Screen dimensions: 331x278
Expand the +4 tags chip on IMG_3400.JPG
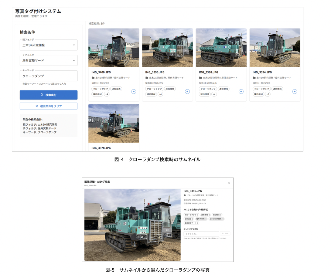[x=107, y=94]
